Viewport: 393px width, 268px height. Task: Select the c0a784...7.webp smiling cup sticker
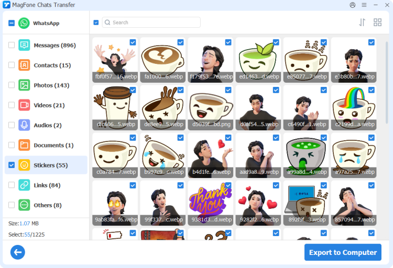coord(115,155)
